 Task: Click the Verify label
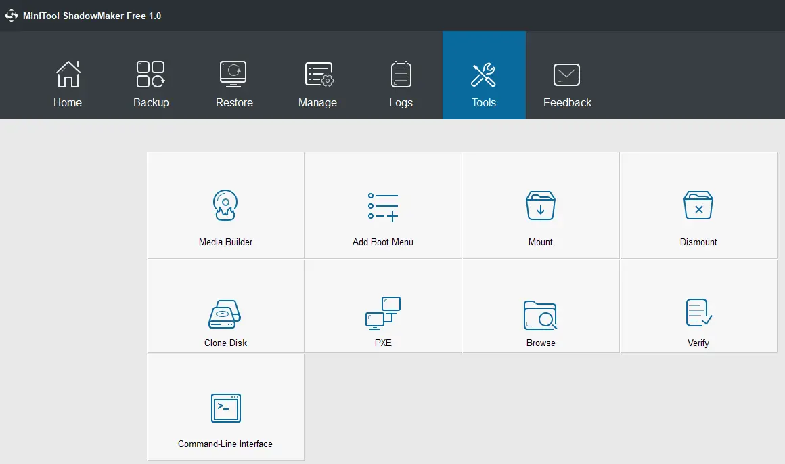(698, 343)
